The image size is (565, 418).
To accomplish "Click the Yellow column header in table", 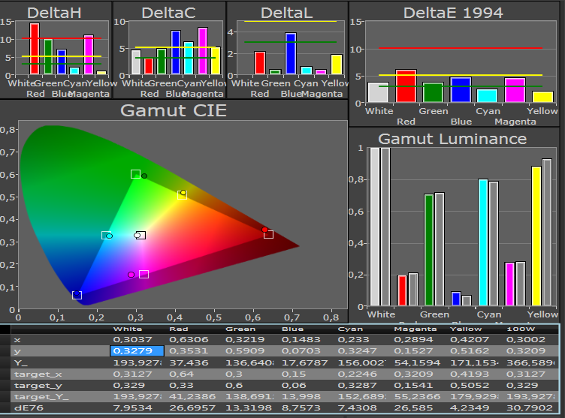I will [466, 329].
